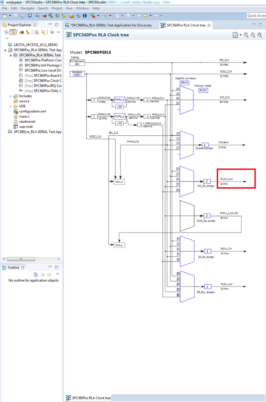266x402 pixels.
Task: Collapse top-level SPC560Pxx_RLA SERIAL Test App project
Action: click(5, 50)
